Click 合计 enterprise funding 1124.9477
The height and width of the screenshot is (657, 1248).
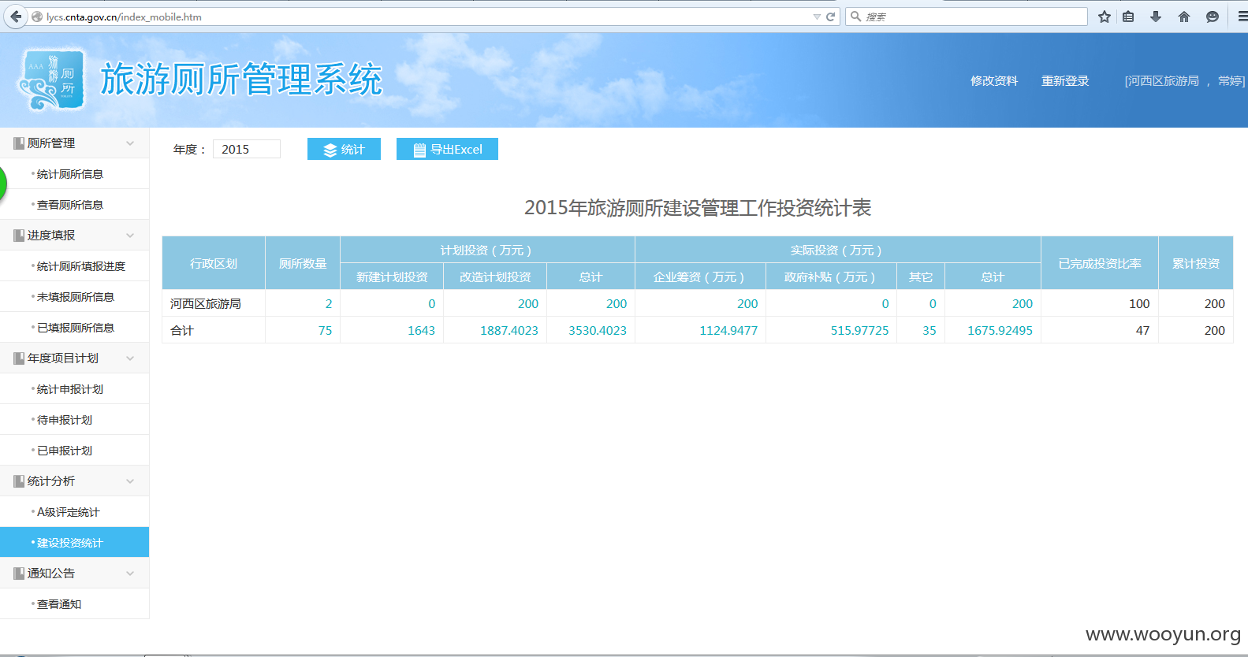pos(728,331)
